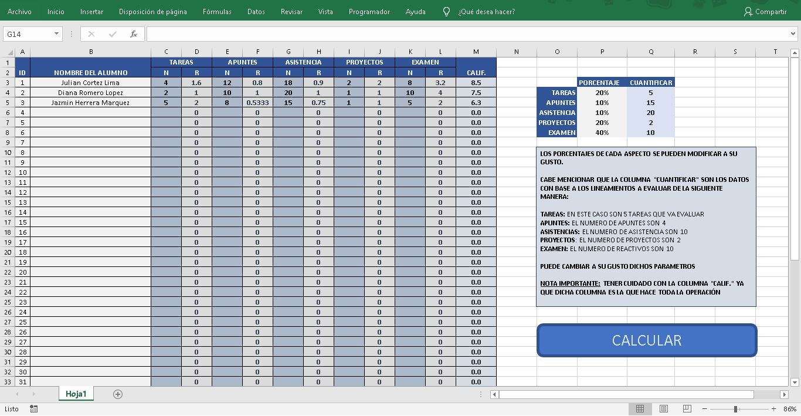
Task: Click the PROYECTOS merged header cell
Action: [364, 62]
